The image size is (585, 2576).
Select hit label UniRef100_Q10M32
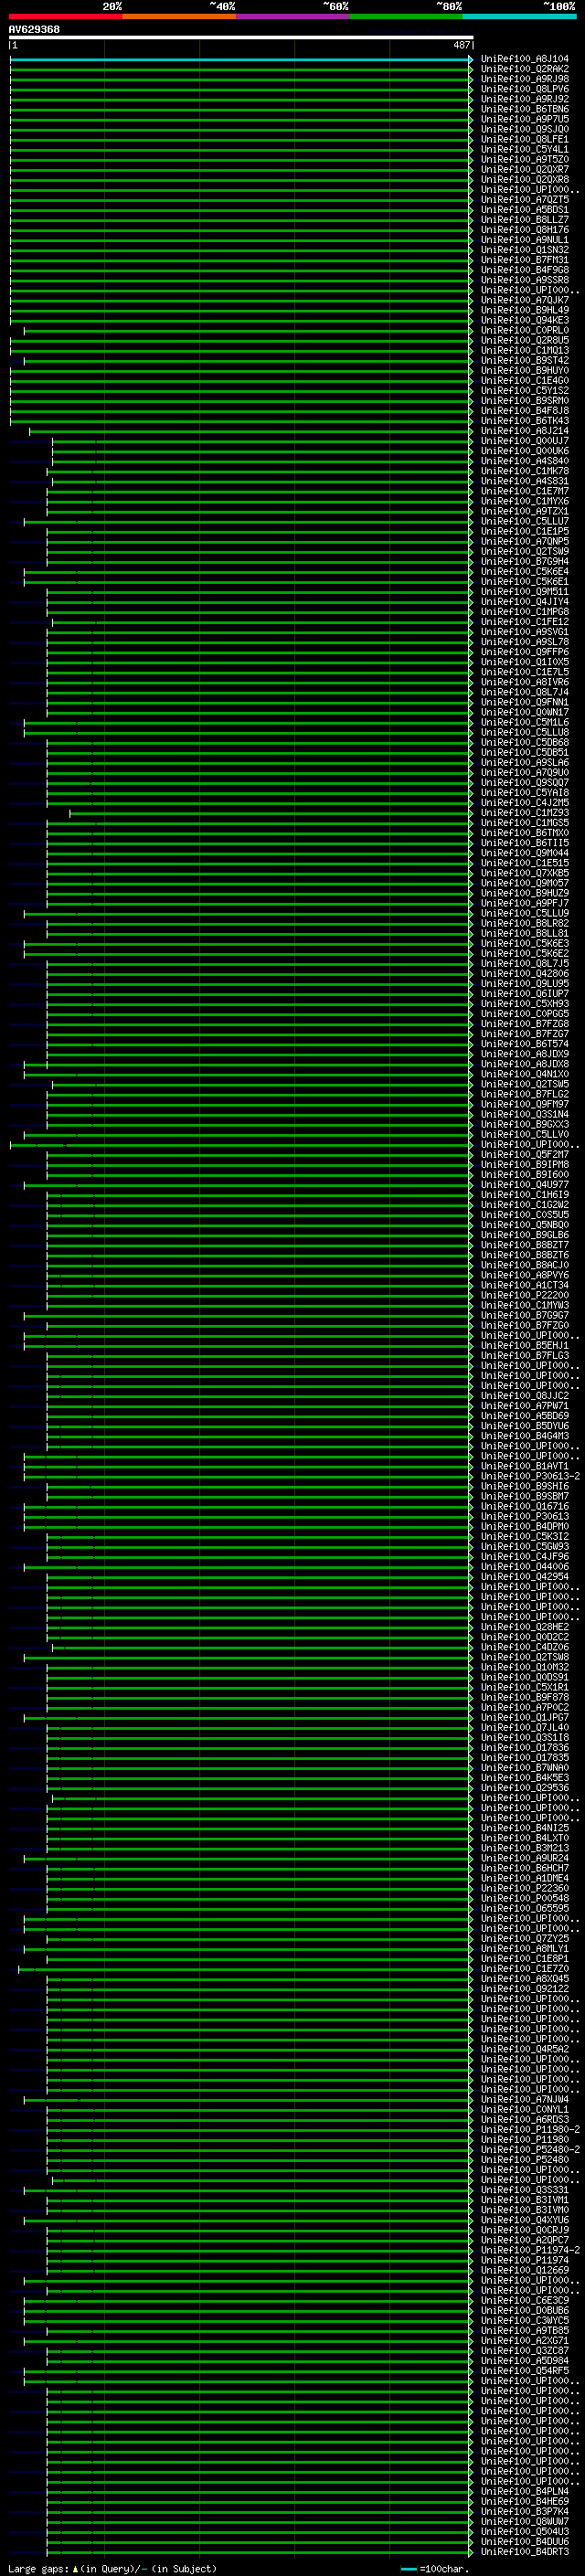(x=525, y=1667)
